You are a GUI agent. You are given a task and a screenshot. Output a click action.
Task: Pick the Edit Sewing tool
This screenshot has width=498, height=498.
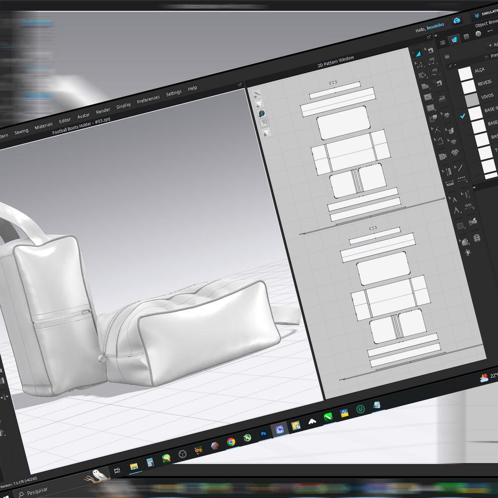pos(429,50)
